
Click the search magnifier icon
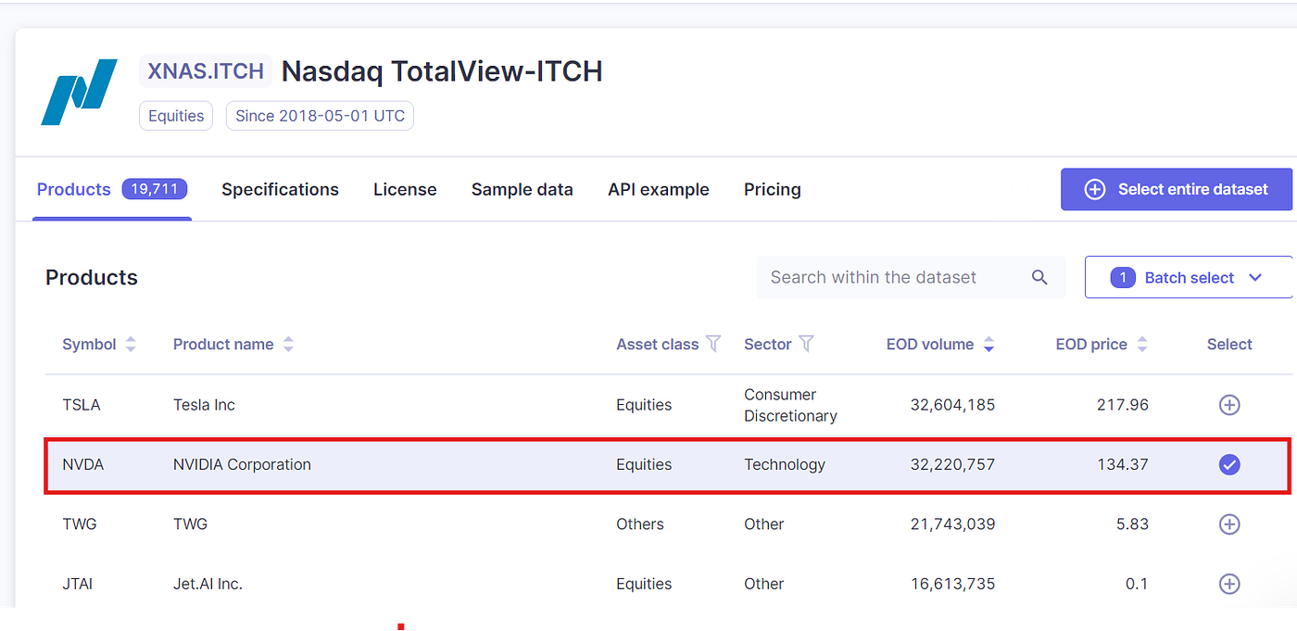coord(1039,277)
